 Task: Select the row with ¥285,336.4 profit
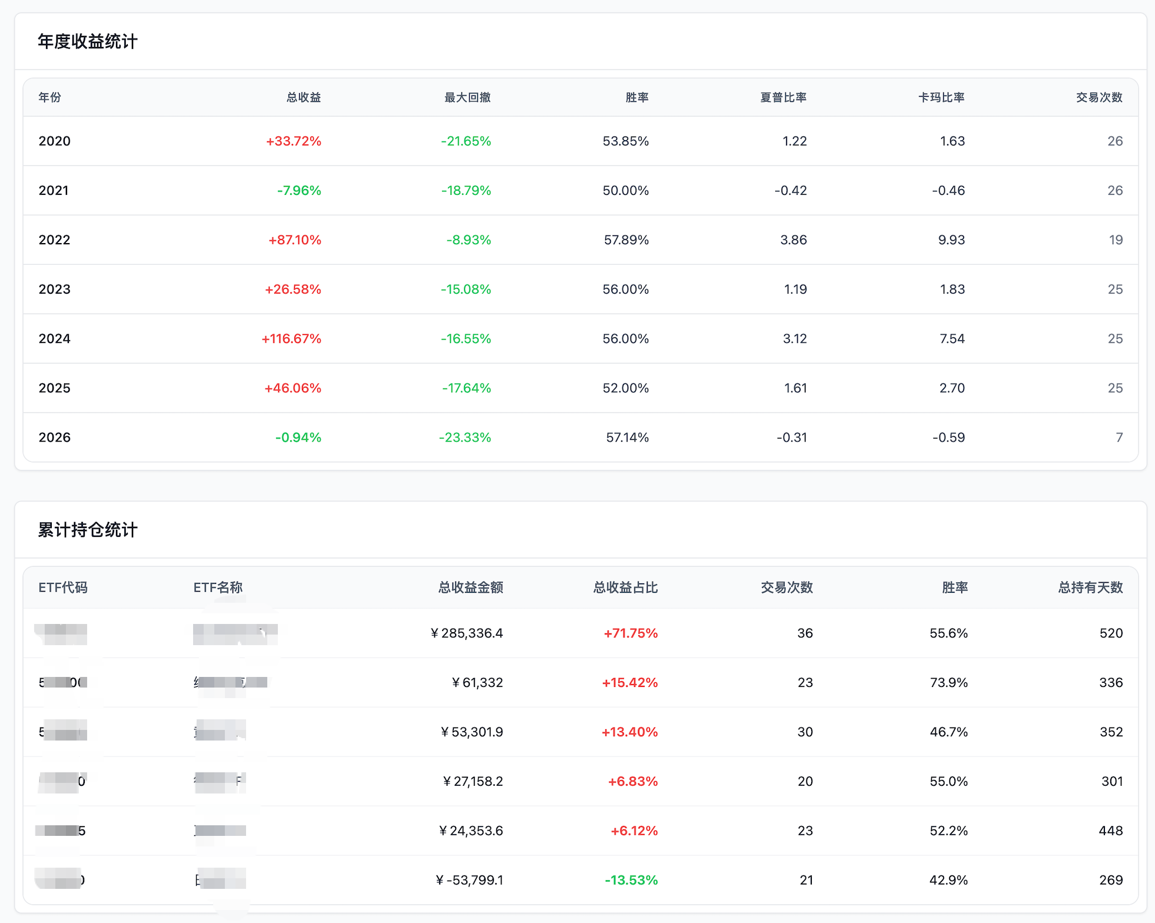pyautogui.click(x=466, y=633)
